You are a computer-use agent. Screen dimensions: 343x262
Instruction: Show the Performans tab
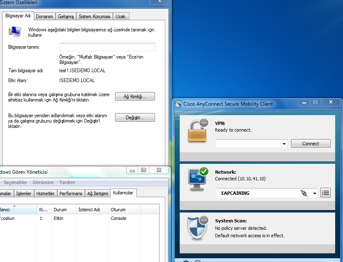(x=71, y=194)
